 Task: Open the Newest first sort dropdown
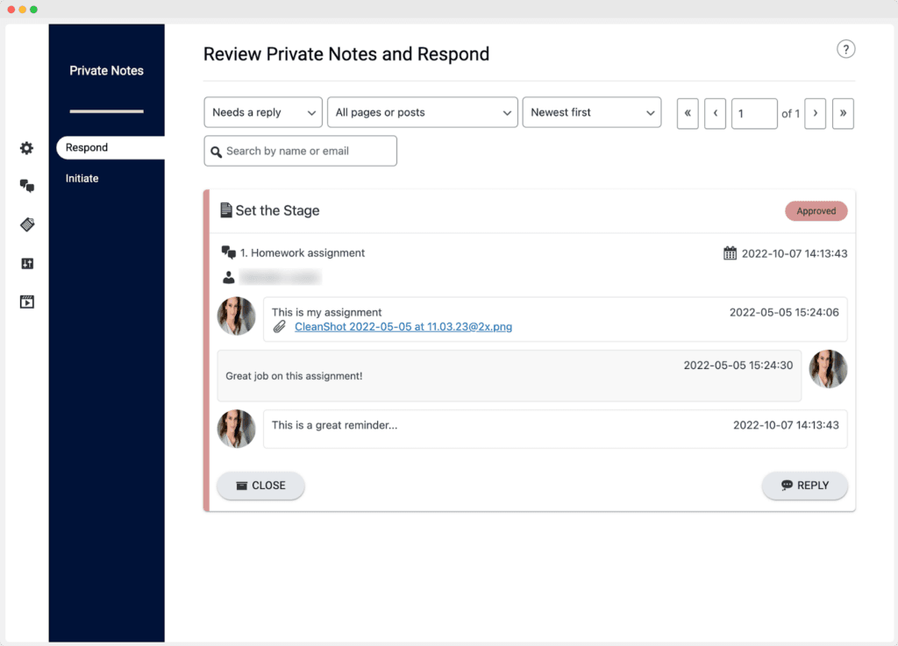[592, 112]
